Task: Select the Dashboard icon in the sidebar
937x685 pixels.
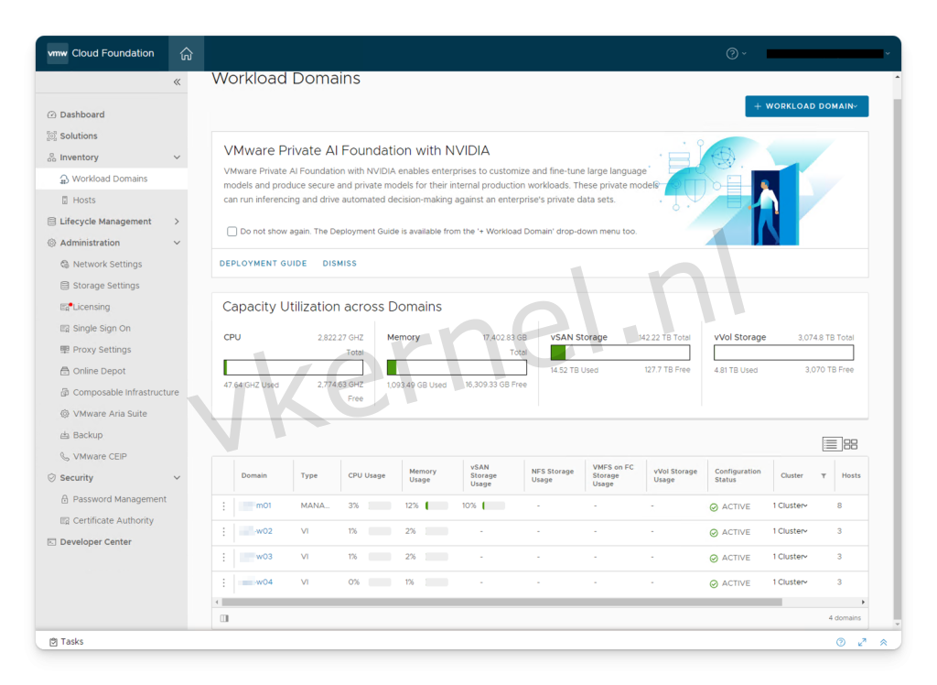Action: (50, 114)
